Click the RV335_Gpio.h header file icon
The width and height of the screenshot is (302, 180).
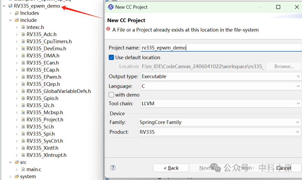click(23, 98)
